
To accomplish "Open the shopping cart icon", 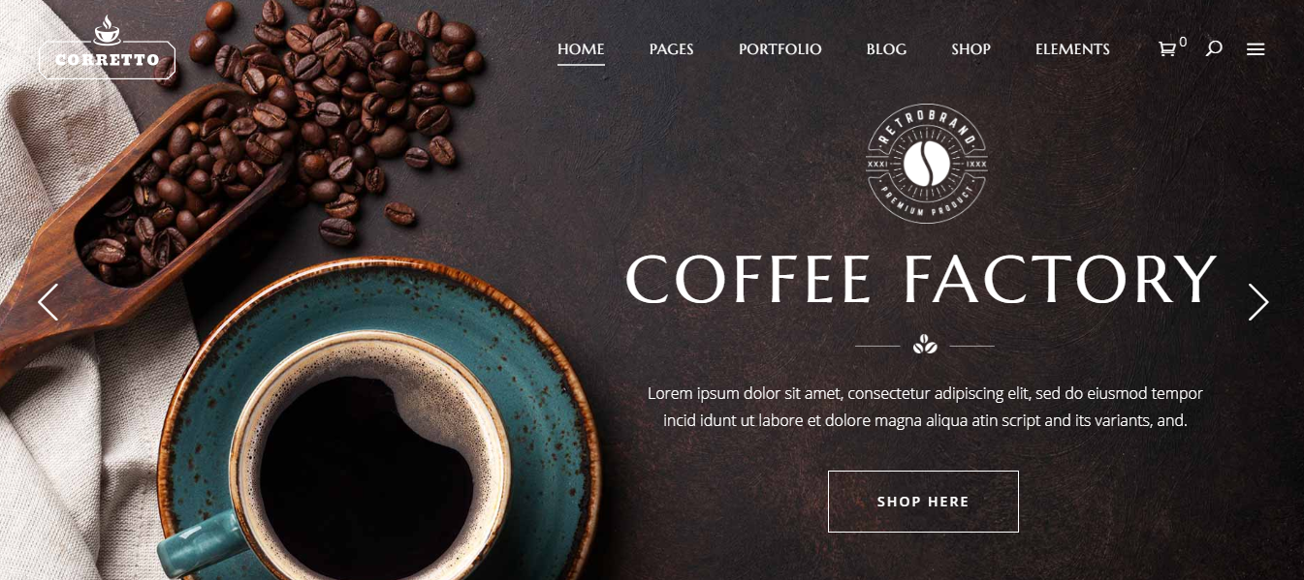I will [1167, 49].
